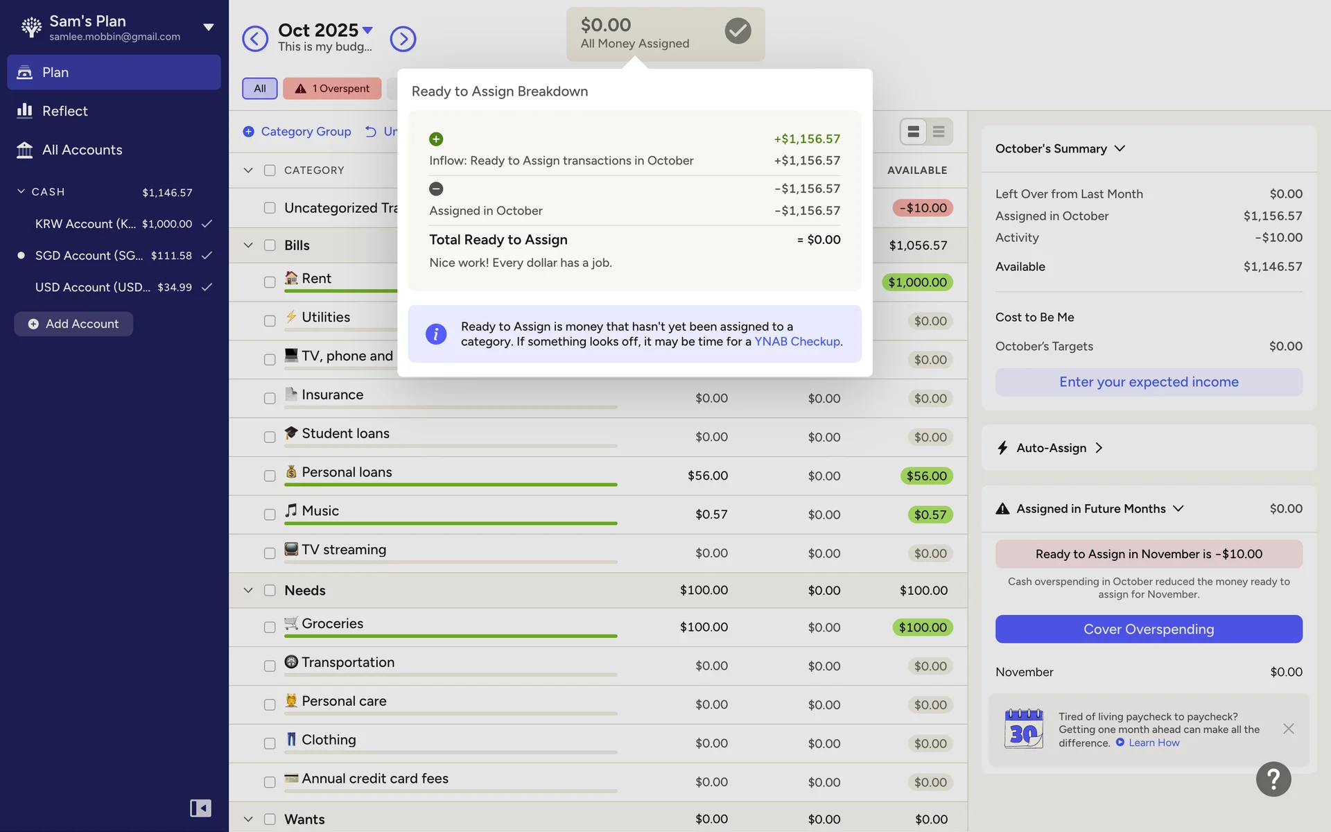Click the Auto-Assign lightning icon
1331x832 pixels.
coord(1002,448)
